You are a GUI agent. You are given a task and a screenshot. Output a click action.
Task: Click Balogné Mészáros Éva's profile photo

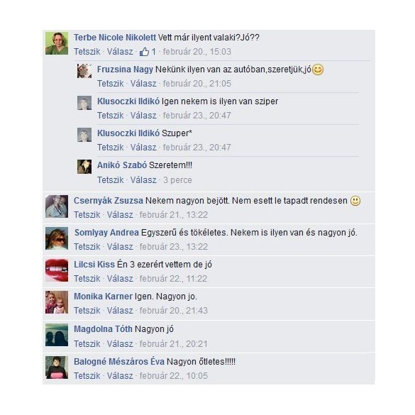pyautogui.click(x=57, y=367)
